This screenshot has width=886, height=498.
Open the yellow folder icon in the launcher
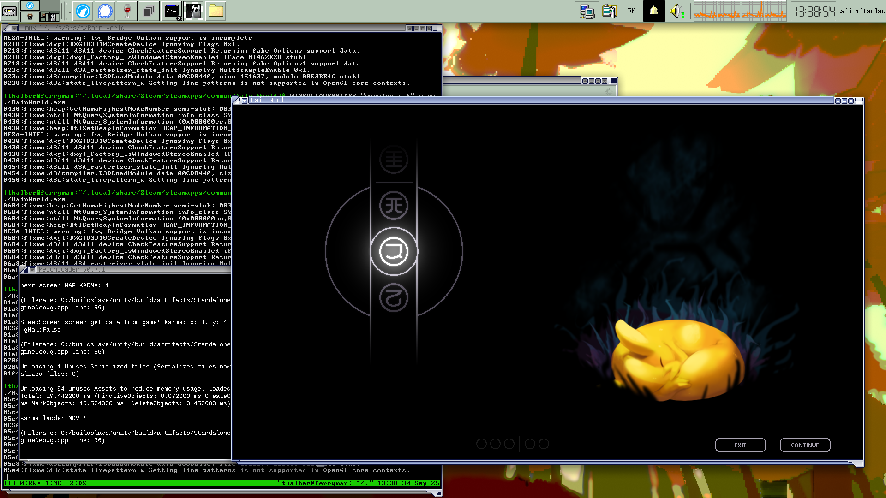215,12
